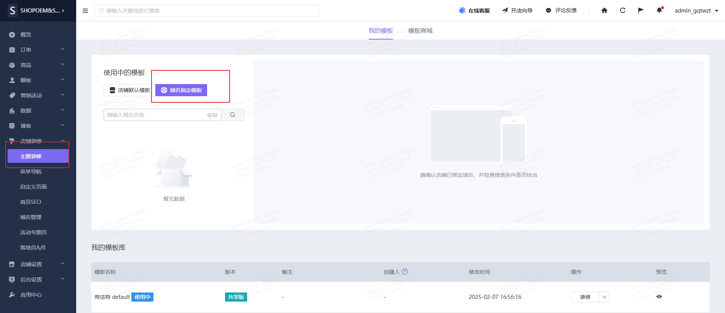Open 菜单导航 submenu item
The height and width of the screenshot is (313, 725).
click(31, 172)
